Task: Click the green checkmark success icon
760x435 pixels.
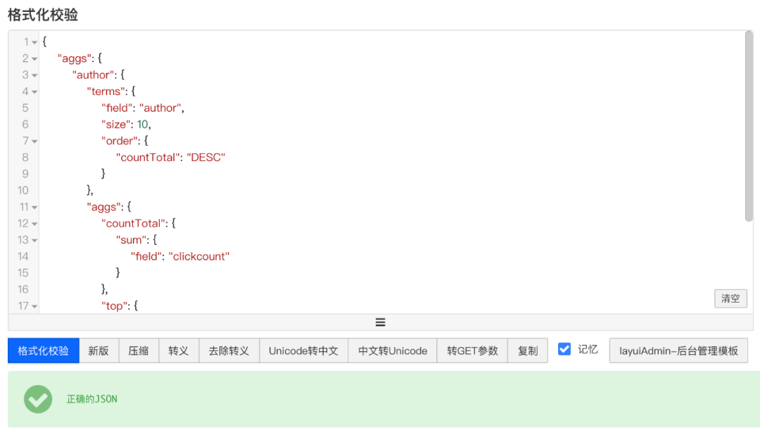Action: tap(38, 399)
